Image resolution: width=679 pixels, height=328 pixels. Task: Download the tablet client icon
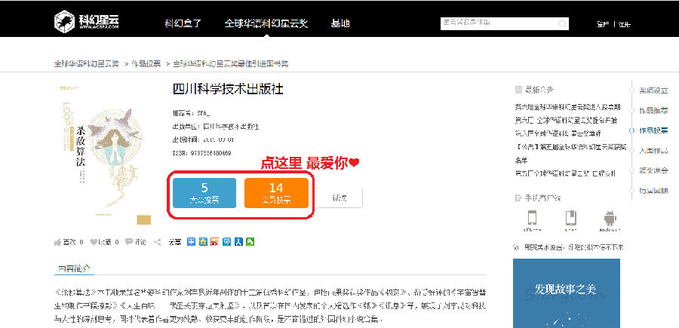click(571, 218)
